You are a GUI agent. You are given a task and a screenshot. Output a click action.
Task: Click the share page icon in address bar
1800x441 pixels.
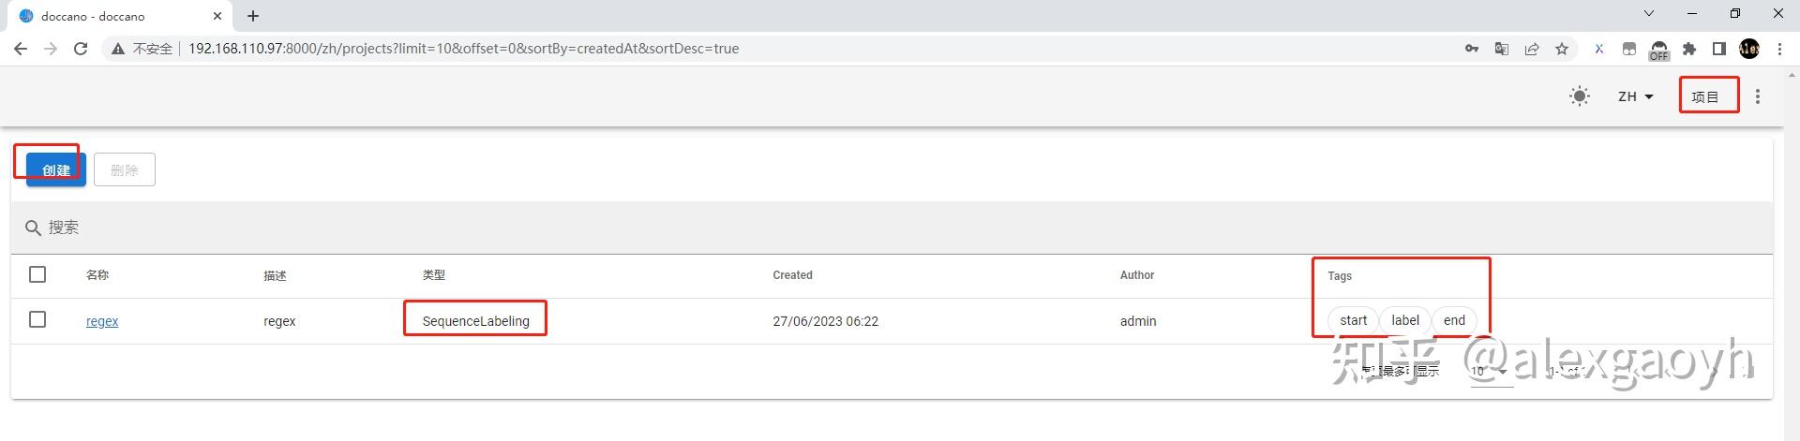point(1532,49)
